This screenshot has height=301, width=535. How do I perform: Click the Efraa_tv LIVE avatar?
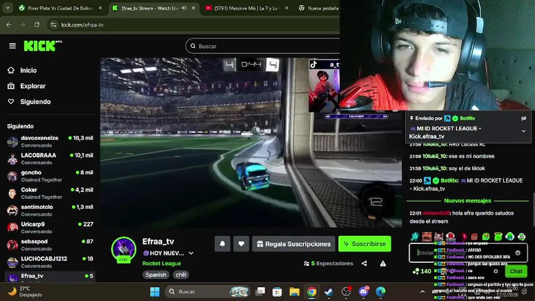[123, 250]
